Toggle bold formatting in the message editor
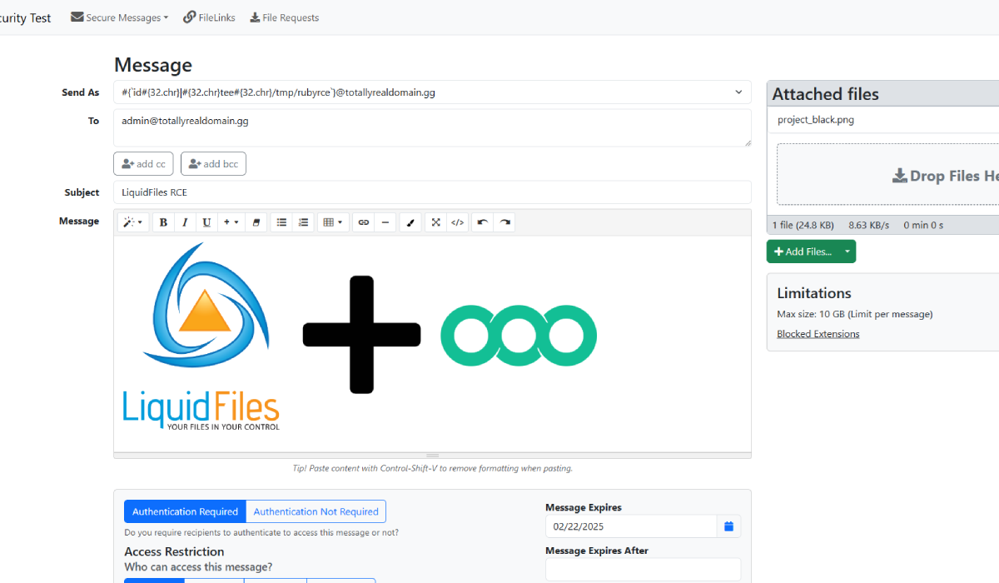 [x=163, y=222]
